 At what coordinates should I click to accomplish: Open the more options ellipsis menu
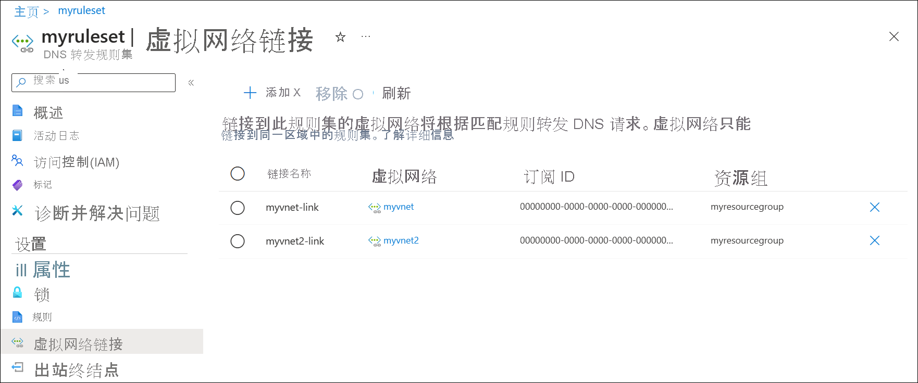366,36
